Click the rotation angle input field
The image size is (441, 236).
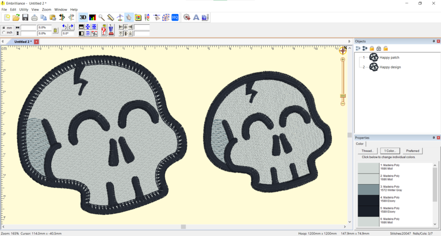pyautogui.click(x=68, y=33)
